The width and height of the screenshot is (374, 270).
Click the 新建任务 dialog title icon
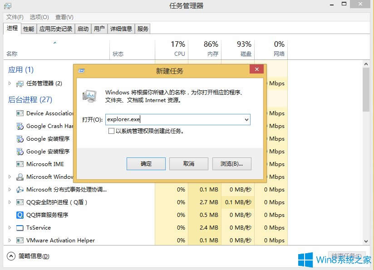pos(81,71)
